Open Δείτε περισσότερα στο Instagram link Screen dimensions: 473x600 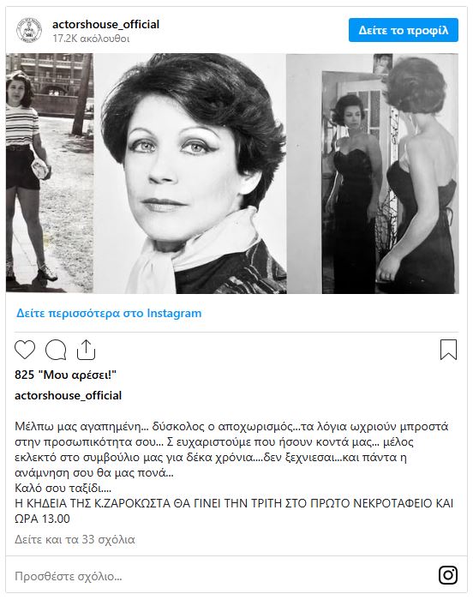point(109,313)
